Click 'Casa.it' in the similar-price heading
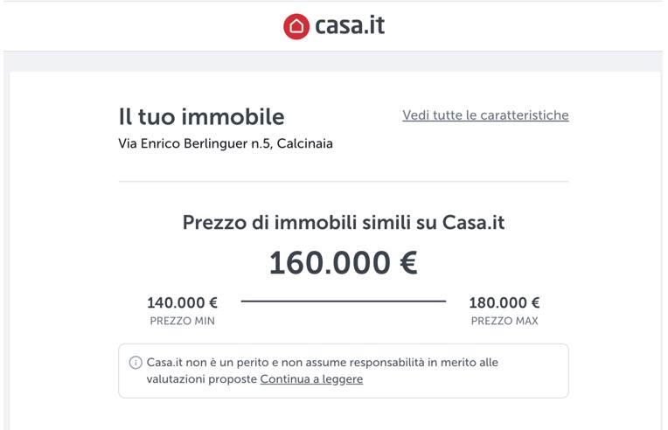The width and height of the screenshot is (668, 430). (x=473, y=223)
